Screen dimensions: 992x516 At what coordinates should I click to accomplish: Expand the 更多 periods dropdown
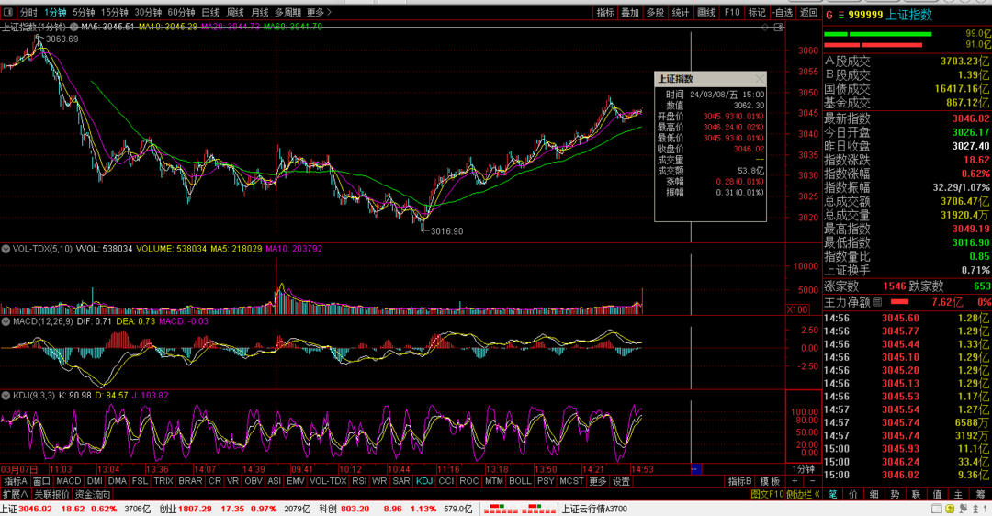pos(319,12)
